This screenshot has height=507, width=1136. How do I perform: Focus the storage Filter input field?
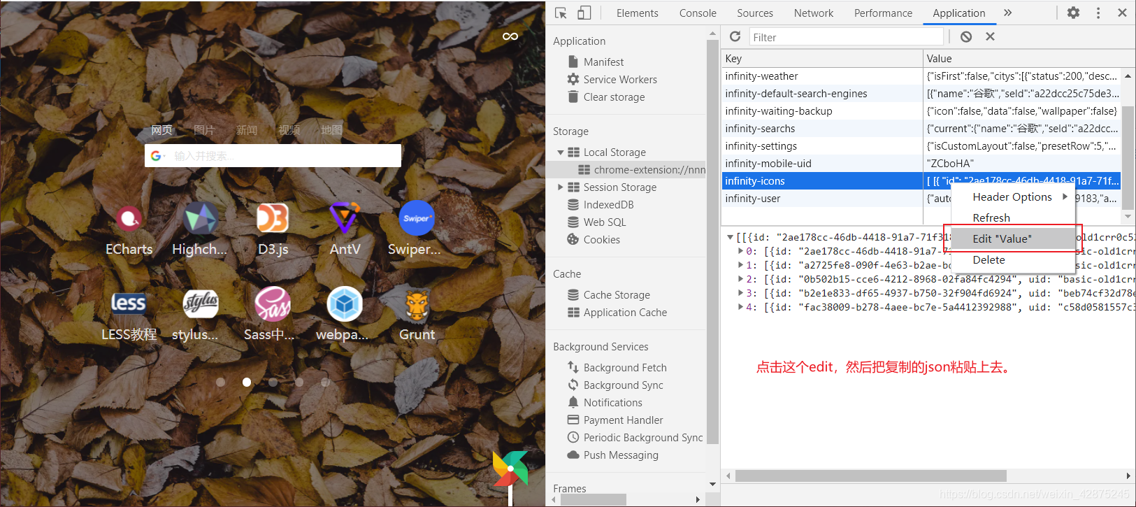(x=846, y=37)
